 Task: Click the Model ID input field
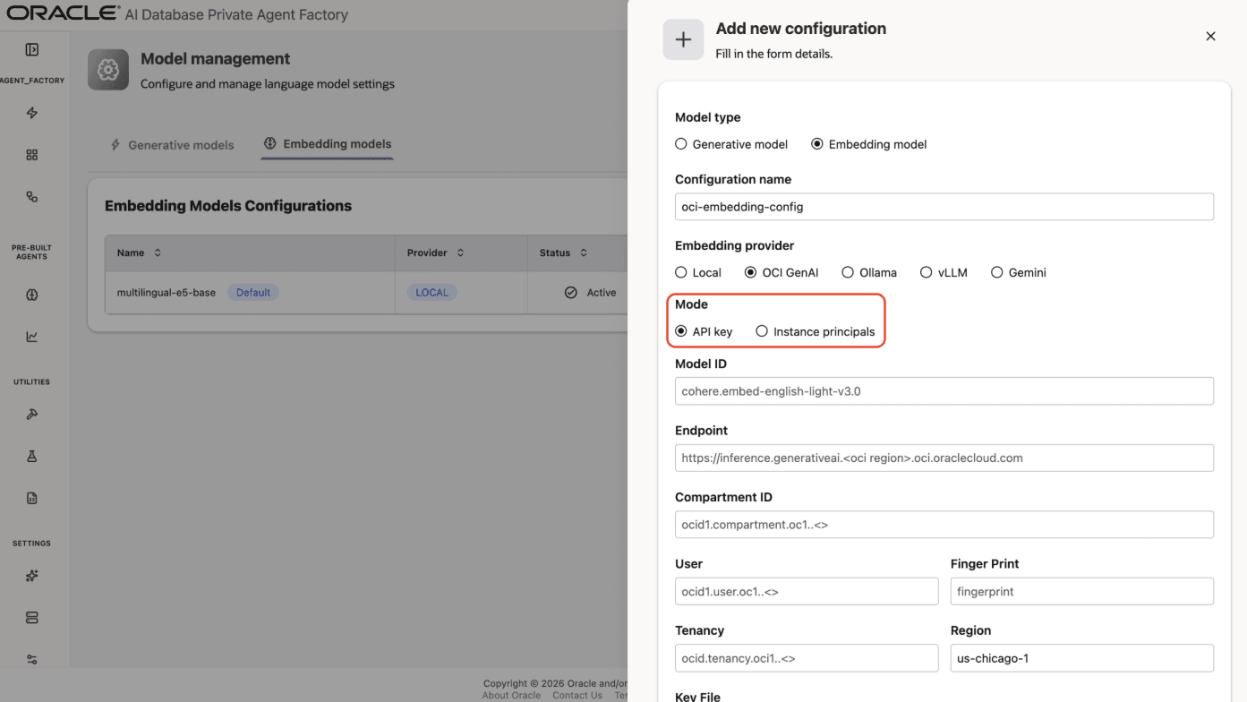tap(944, 391)
